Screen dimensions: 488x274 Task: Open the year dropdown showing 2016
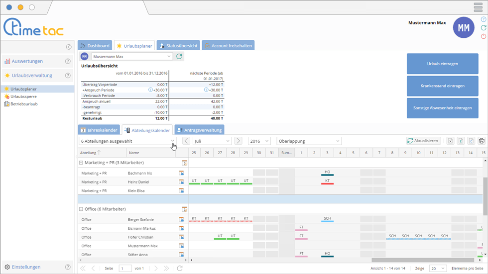coord(259,141)
